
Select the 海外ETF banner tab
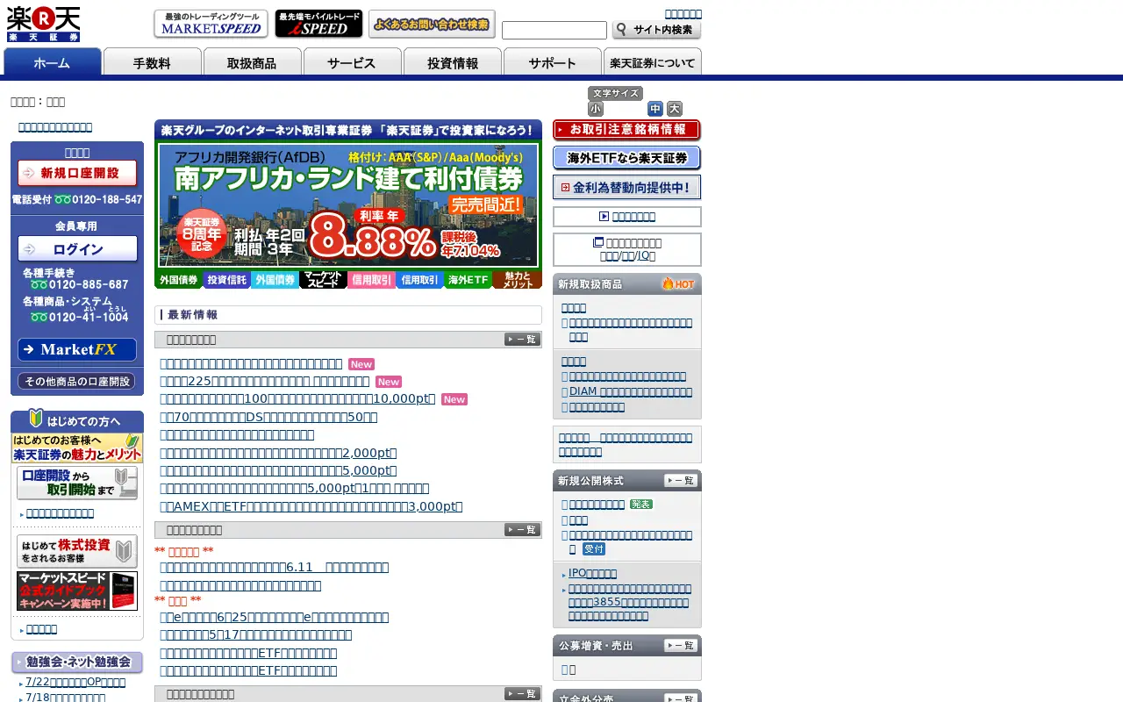click(x=468, y=280)
